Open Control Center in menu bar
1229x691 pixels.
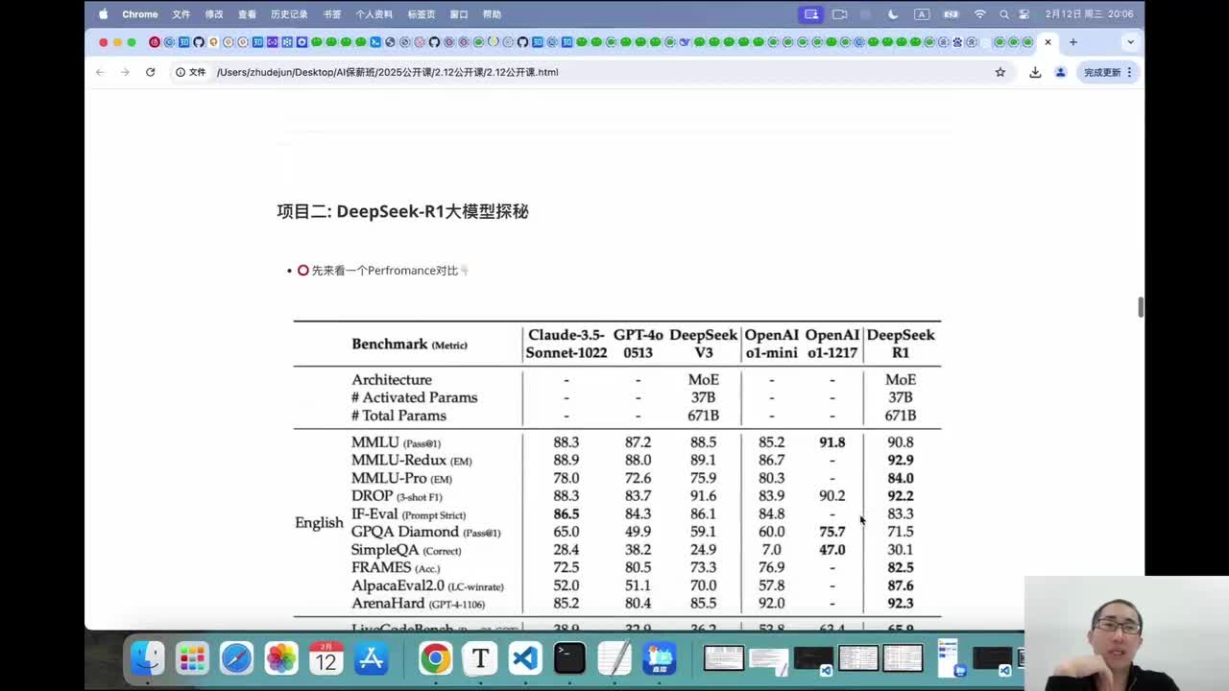[x=1024, y=14]
